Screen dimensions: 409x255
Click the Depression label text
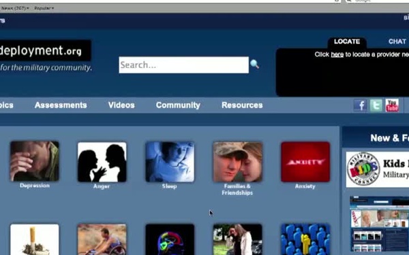click(x=35, y=186)
